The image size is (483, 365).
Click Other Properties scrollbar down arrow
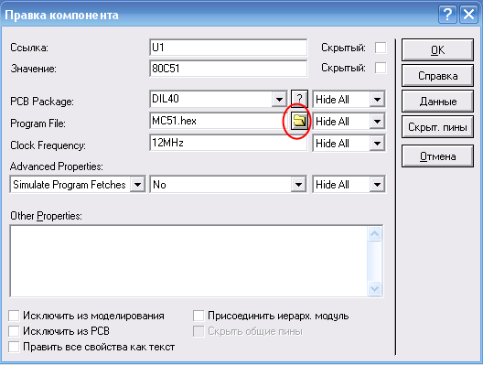[374, 288]
